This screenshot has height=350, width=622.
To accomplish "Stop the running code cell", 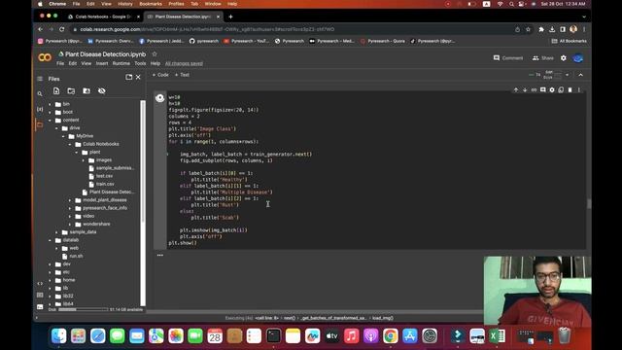I will (x=159, y=97).
